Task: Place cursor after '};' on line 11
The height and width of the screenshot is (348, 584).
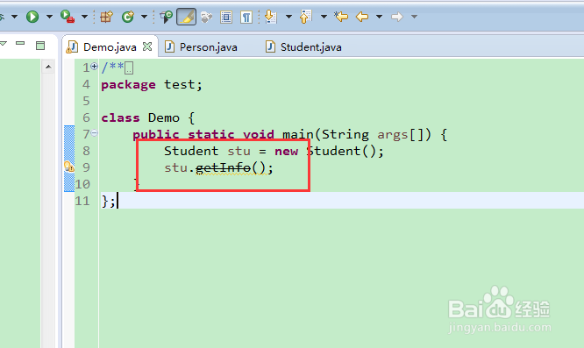Action: [118, 201]
